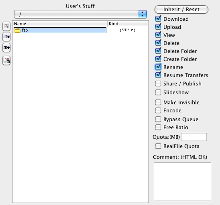Click the path dropdown stepper arrows

coord(143,14)
